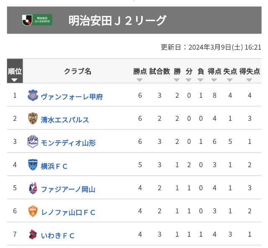Click the Montedio Yamagata club crest
Viewport: 268px width, 248px height.
click(x=33, y=142)
